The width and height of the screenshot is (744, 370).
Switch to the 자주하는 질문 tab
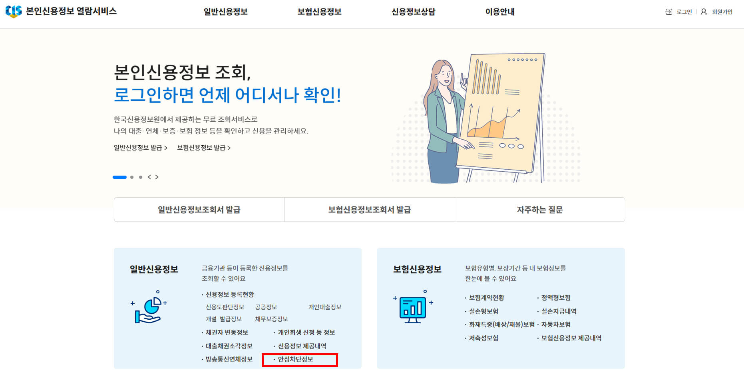[539, 210]
